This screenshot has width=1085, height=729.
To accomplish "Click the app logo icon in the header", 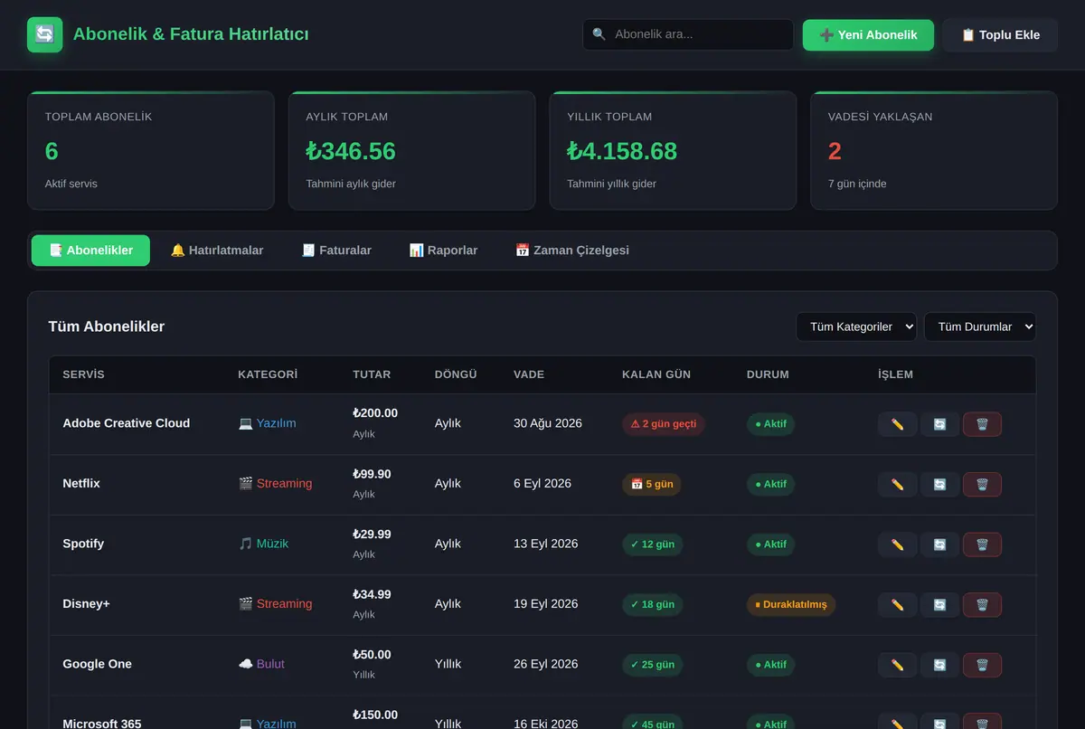I will point(45,35).
